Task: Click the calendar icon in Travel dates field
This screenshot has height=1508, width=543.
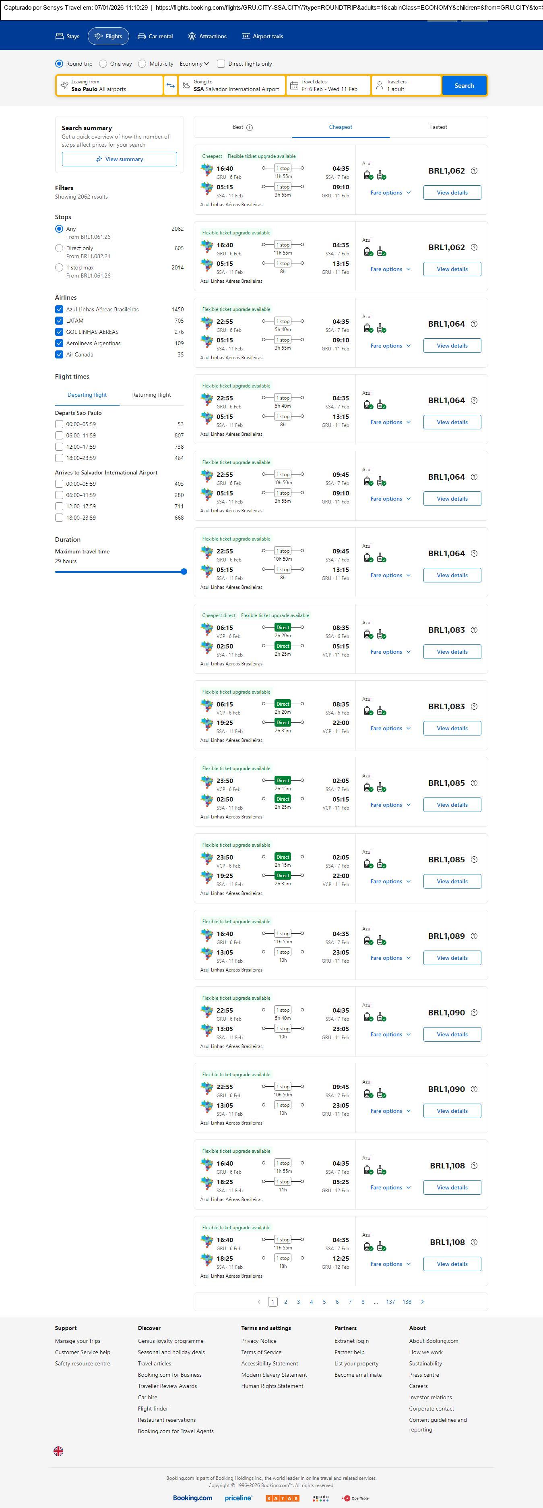Action: click(x=294, y=85)
